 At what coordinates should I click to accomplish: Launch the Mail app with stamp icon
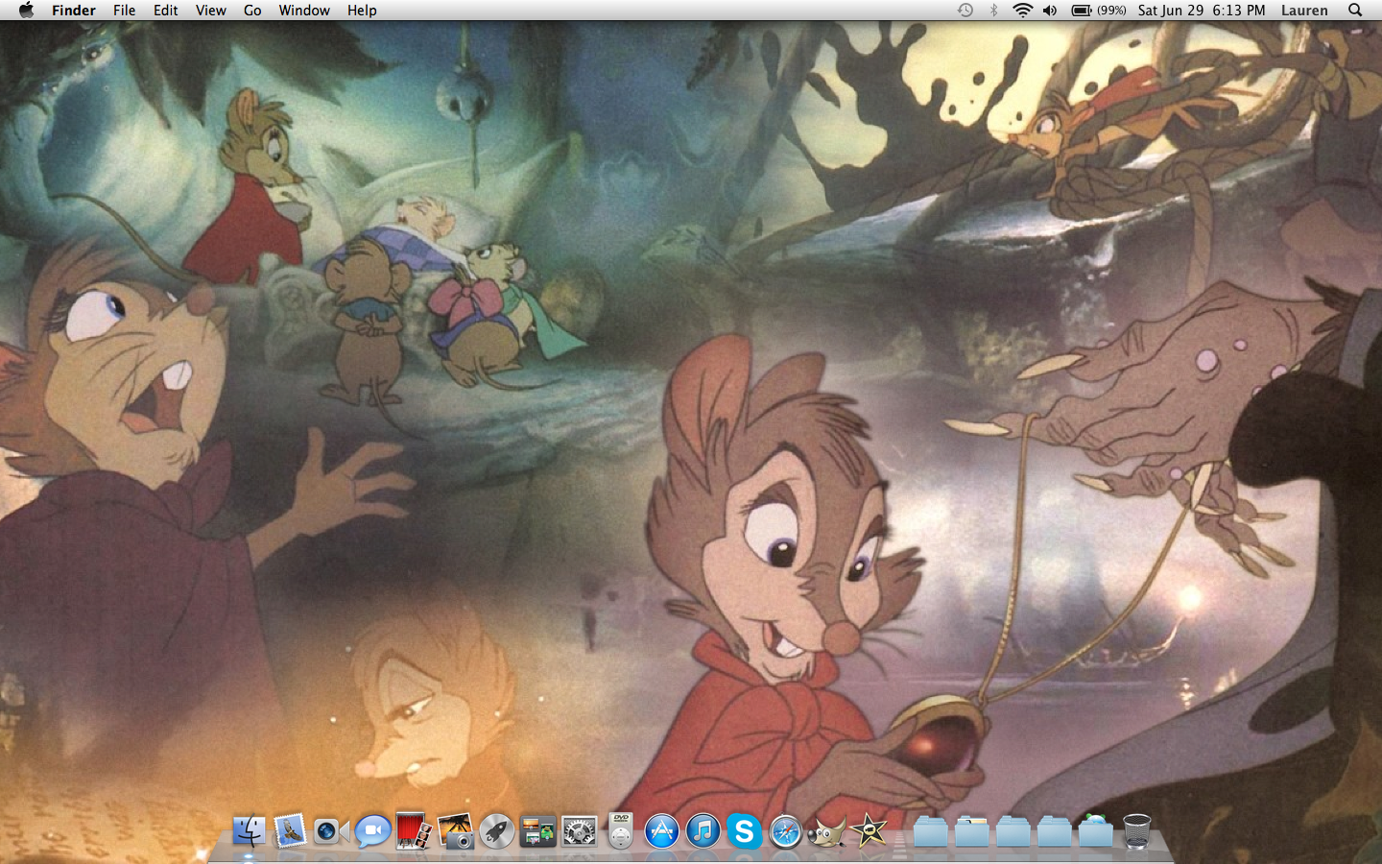[x=290, y=830]
